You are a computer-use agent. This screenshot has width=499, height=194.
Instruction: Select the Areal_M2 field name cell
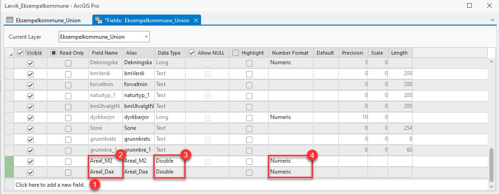pyautogui.click(x=106, y=161)
